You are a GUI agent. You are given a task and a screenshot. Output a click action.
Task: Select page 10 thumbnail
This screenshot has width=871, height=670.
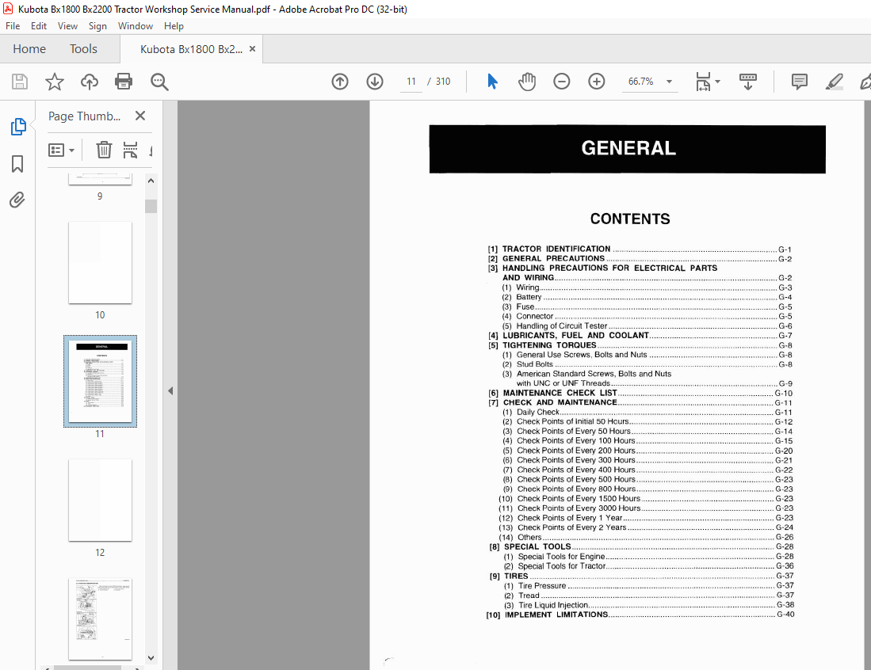100,262
